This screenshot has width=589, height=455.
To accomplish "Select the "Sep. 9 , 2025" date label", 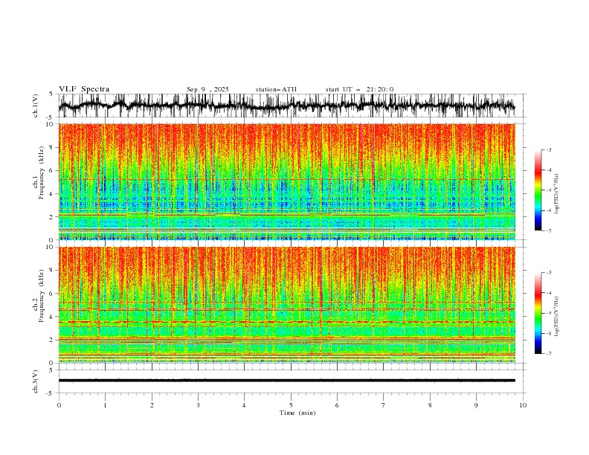I will [x=207, y=89].
